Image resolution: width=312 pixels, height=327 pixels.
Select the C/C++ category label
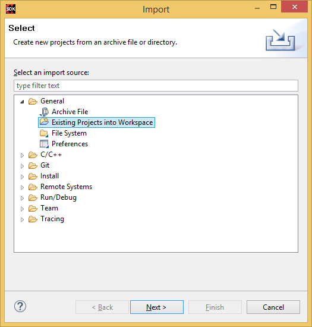click(51, 155)
